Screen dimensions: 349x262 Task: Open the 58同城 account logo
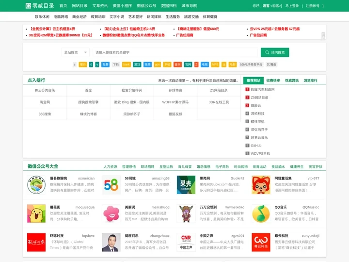pos(111,185)
